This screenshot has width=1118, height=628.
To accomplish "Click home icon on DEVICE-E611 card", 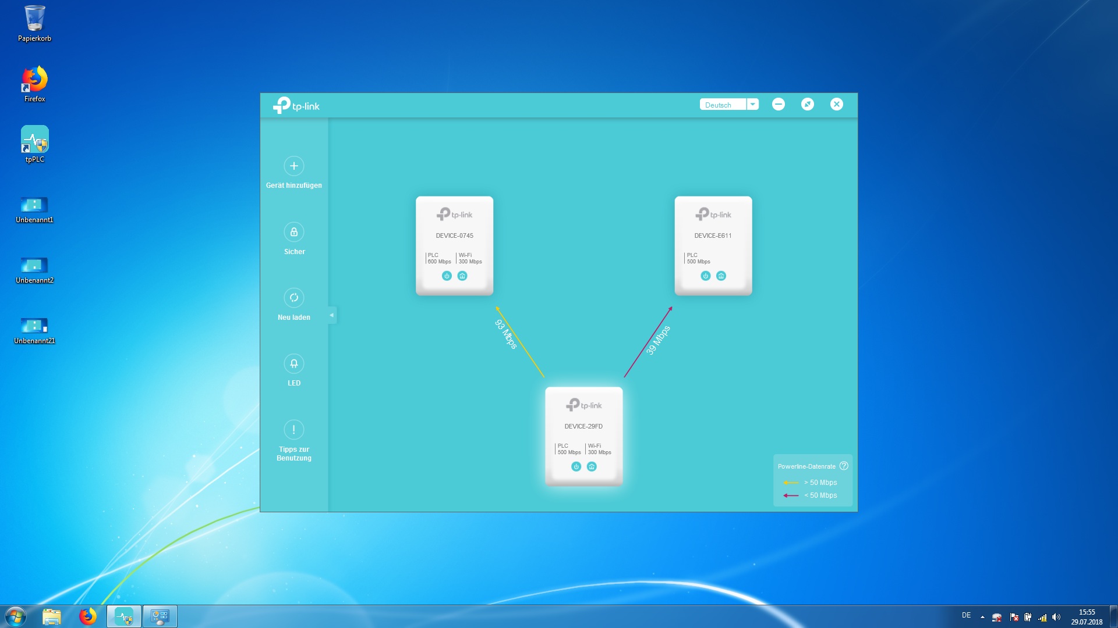I will pos(721,276).
